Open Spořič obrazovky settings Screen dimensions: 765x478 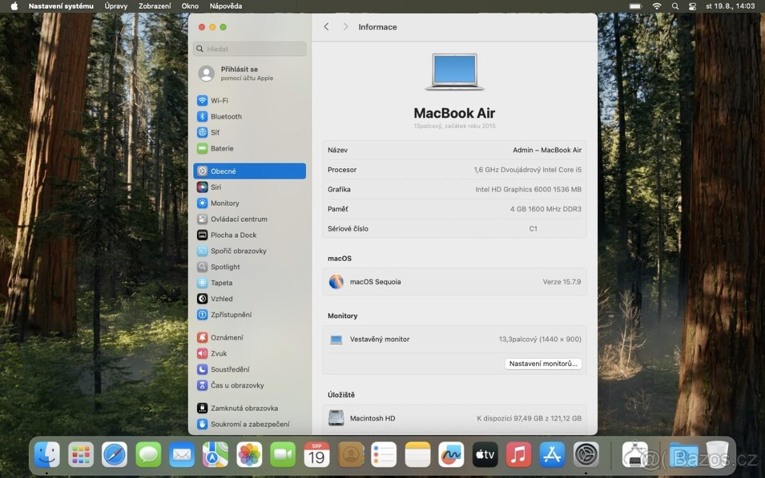coord(249,251)
